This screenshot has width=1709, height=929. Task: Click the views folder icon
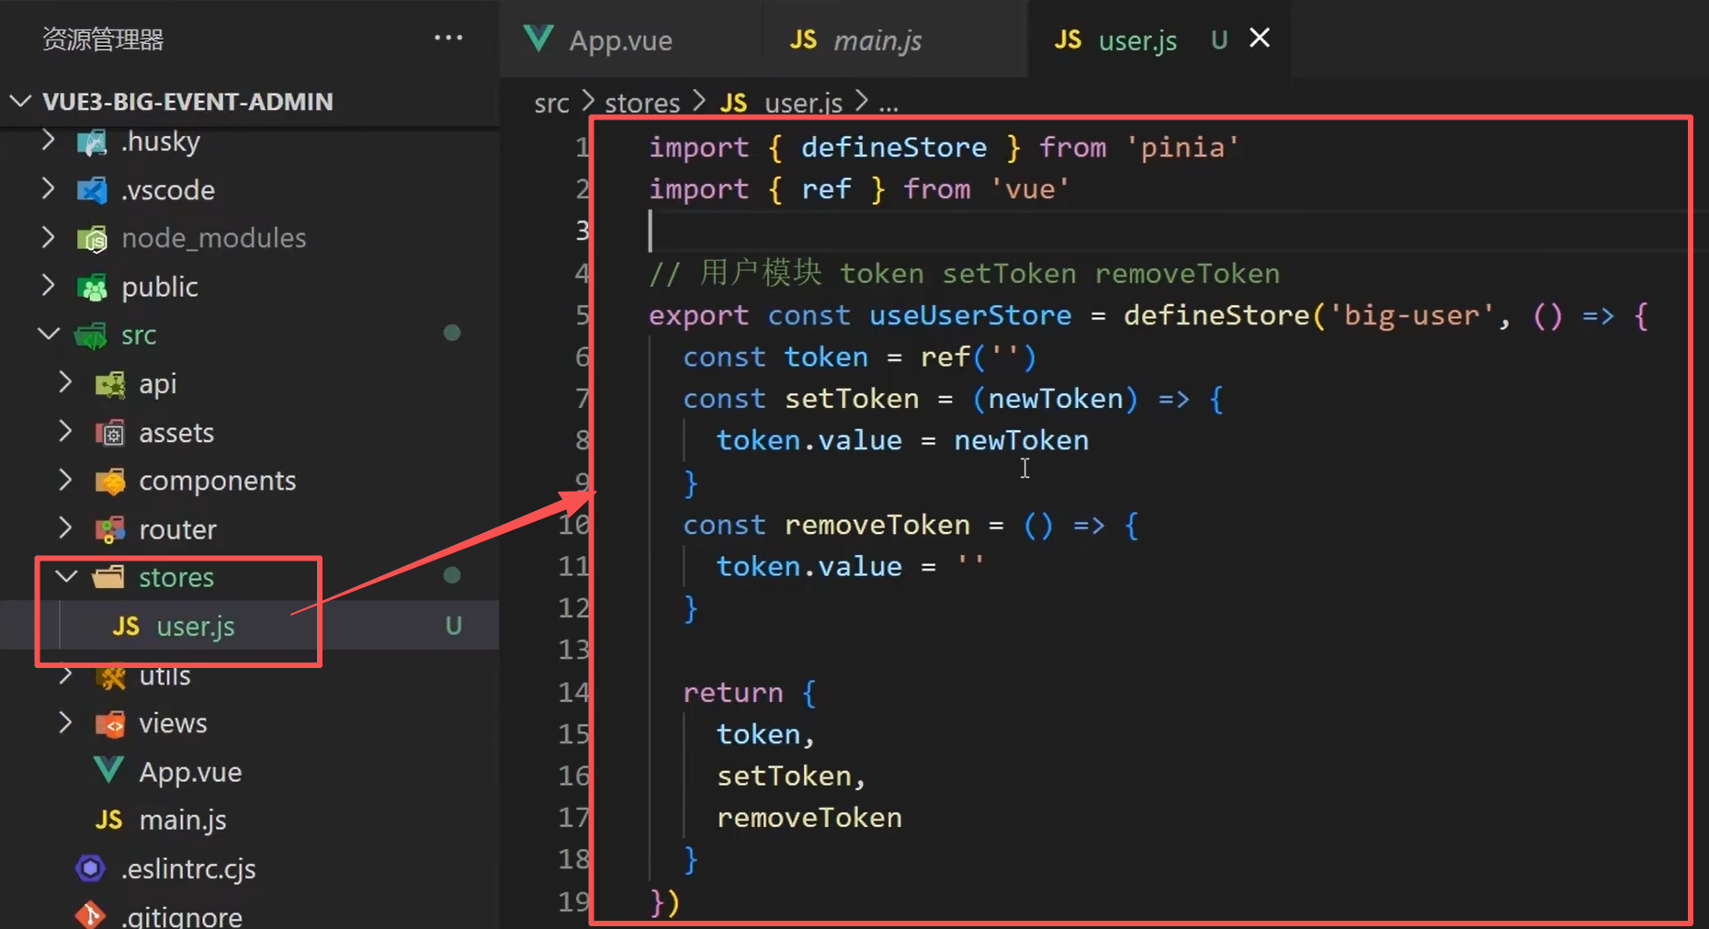(110, 724)
